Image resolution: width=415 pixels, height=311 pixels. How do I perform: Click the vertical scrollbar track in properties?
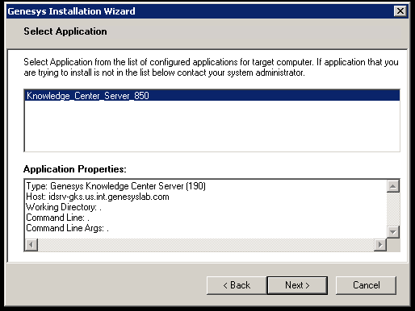tap(393, 209)
